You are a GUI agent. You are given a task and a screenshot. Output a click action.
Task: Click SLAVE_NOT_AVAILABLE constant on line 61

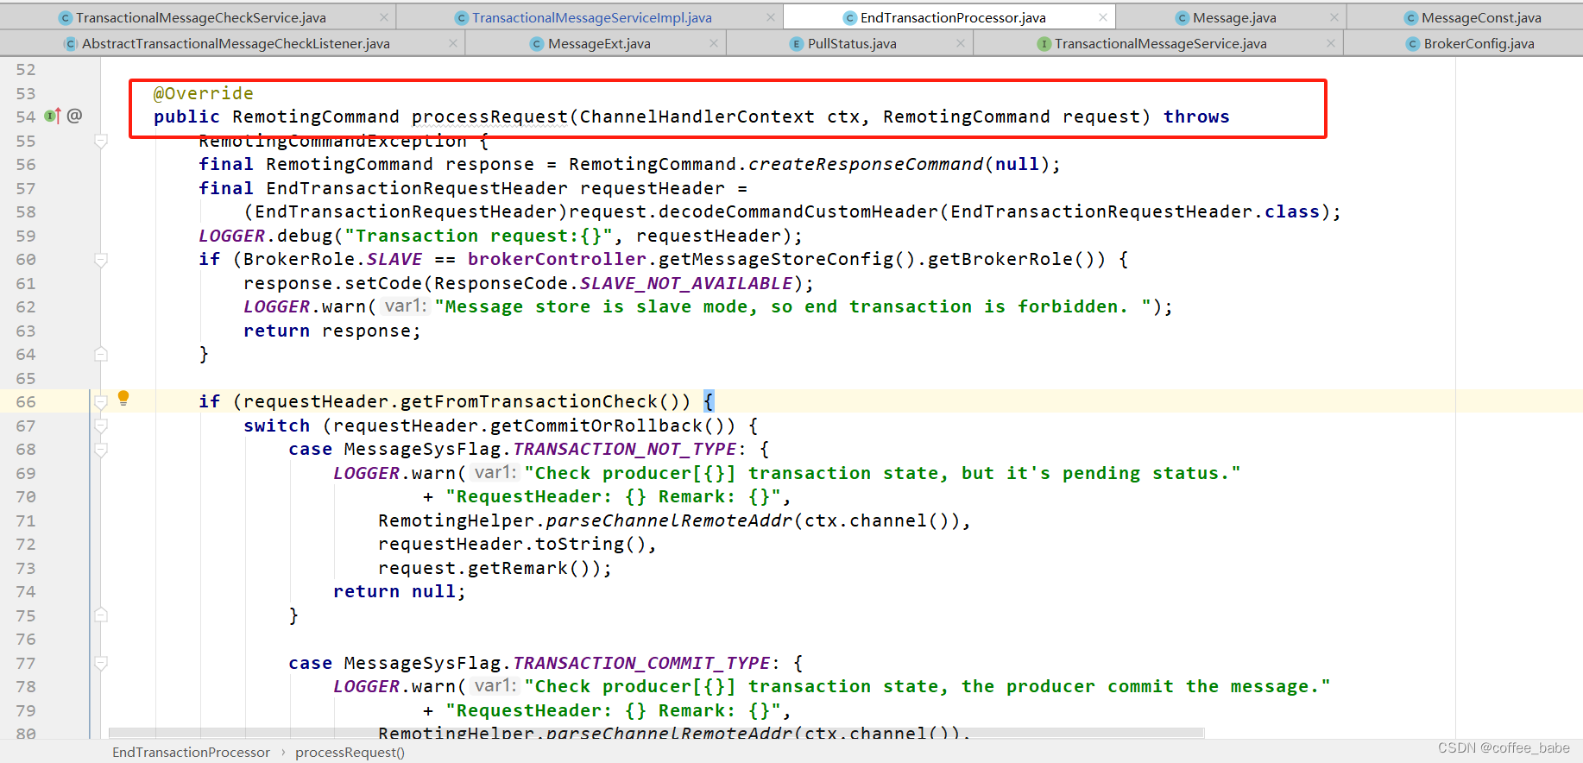[686, 283]
